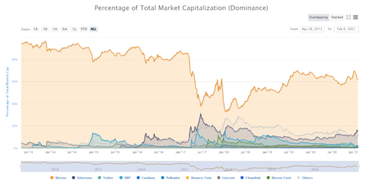Grab the navigator right range handle
The image size is (370, 183).
pos(359,166)
